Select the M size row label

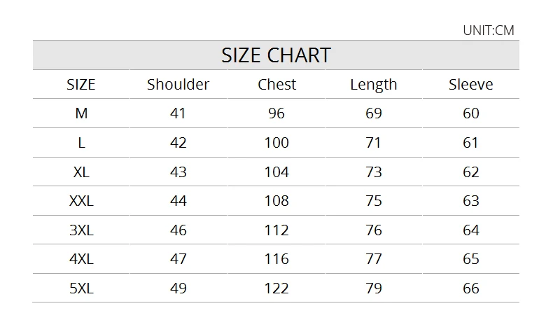coord(81,113)
